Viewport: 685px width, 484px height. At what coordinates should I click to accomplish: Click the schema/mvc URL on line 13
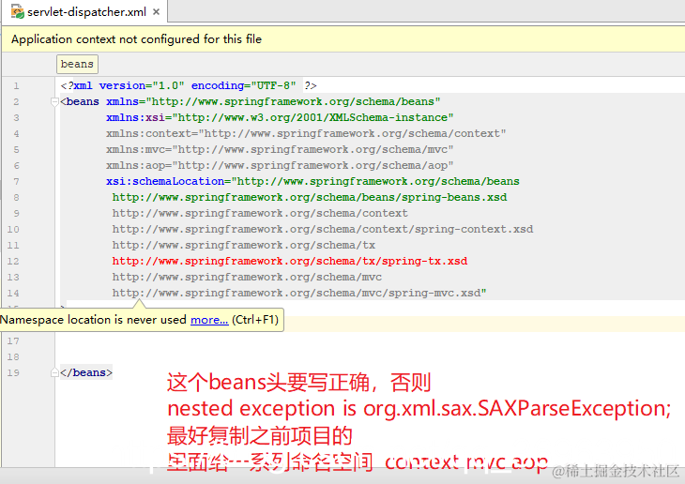[x=247, y=277]
